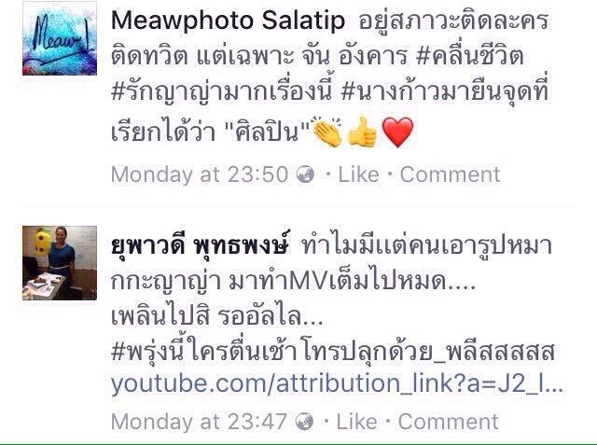Screen dimensions: 597x445
Task: Like the post from Monday at 23:47
Action: pyautogui.click(x=356, y=422)
